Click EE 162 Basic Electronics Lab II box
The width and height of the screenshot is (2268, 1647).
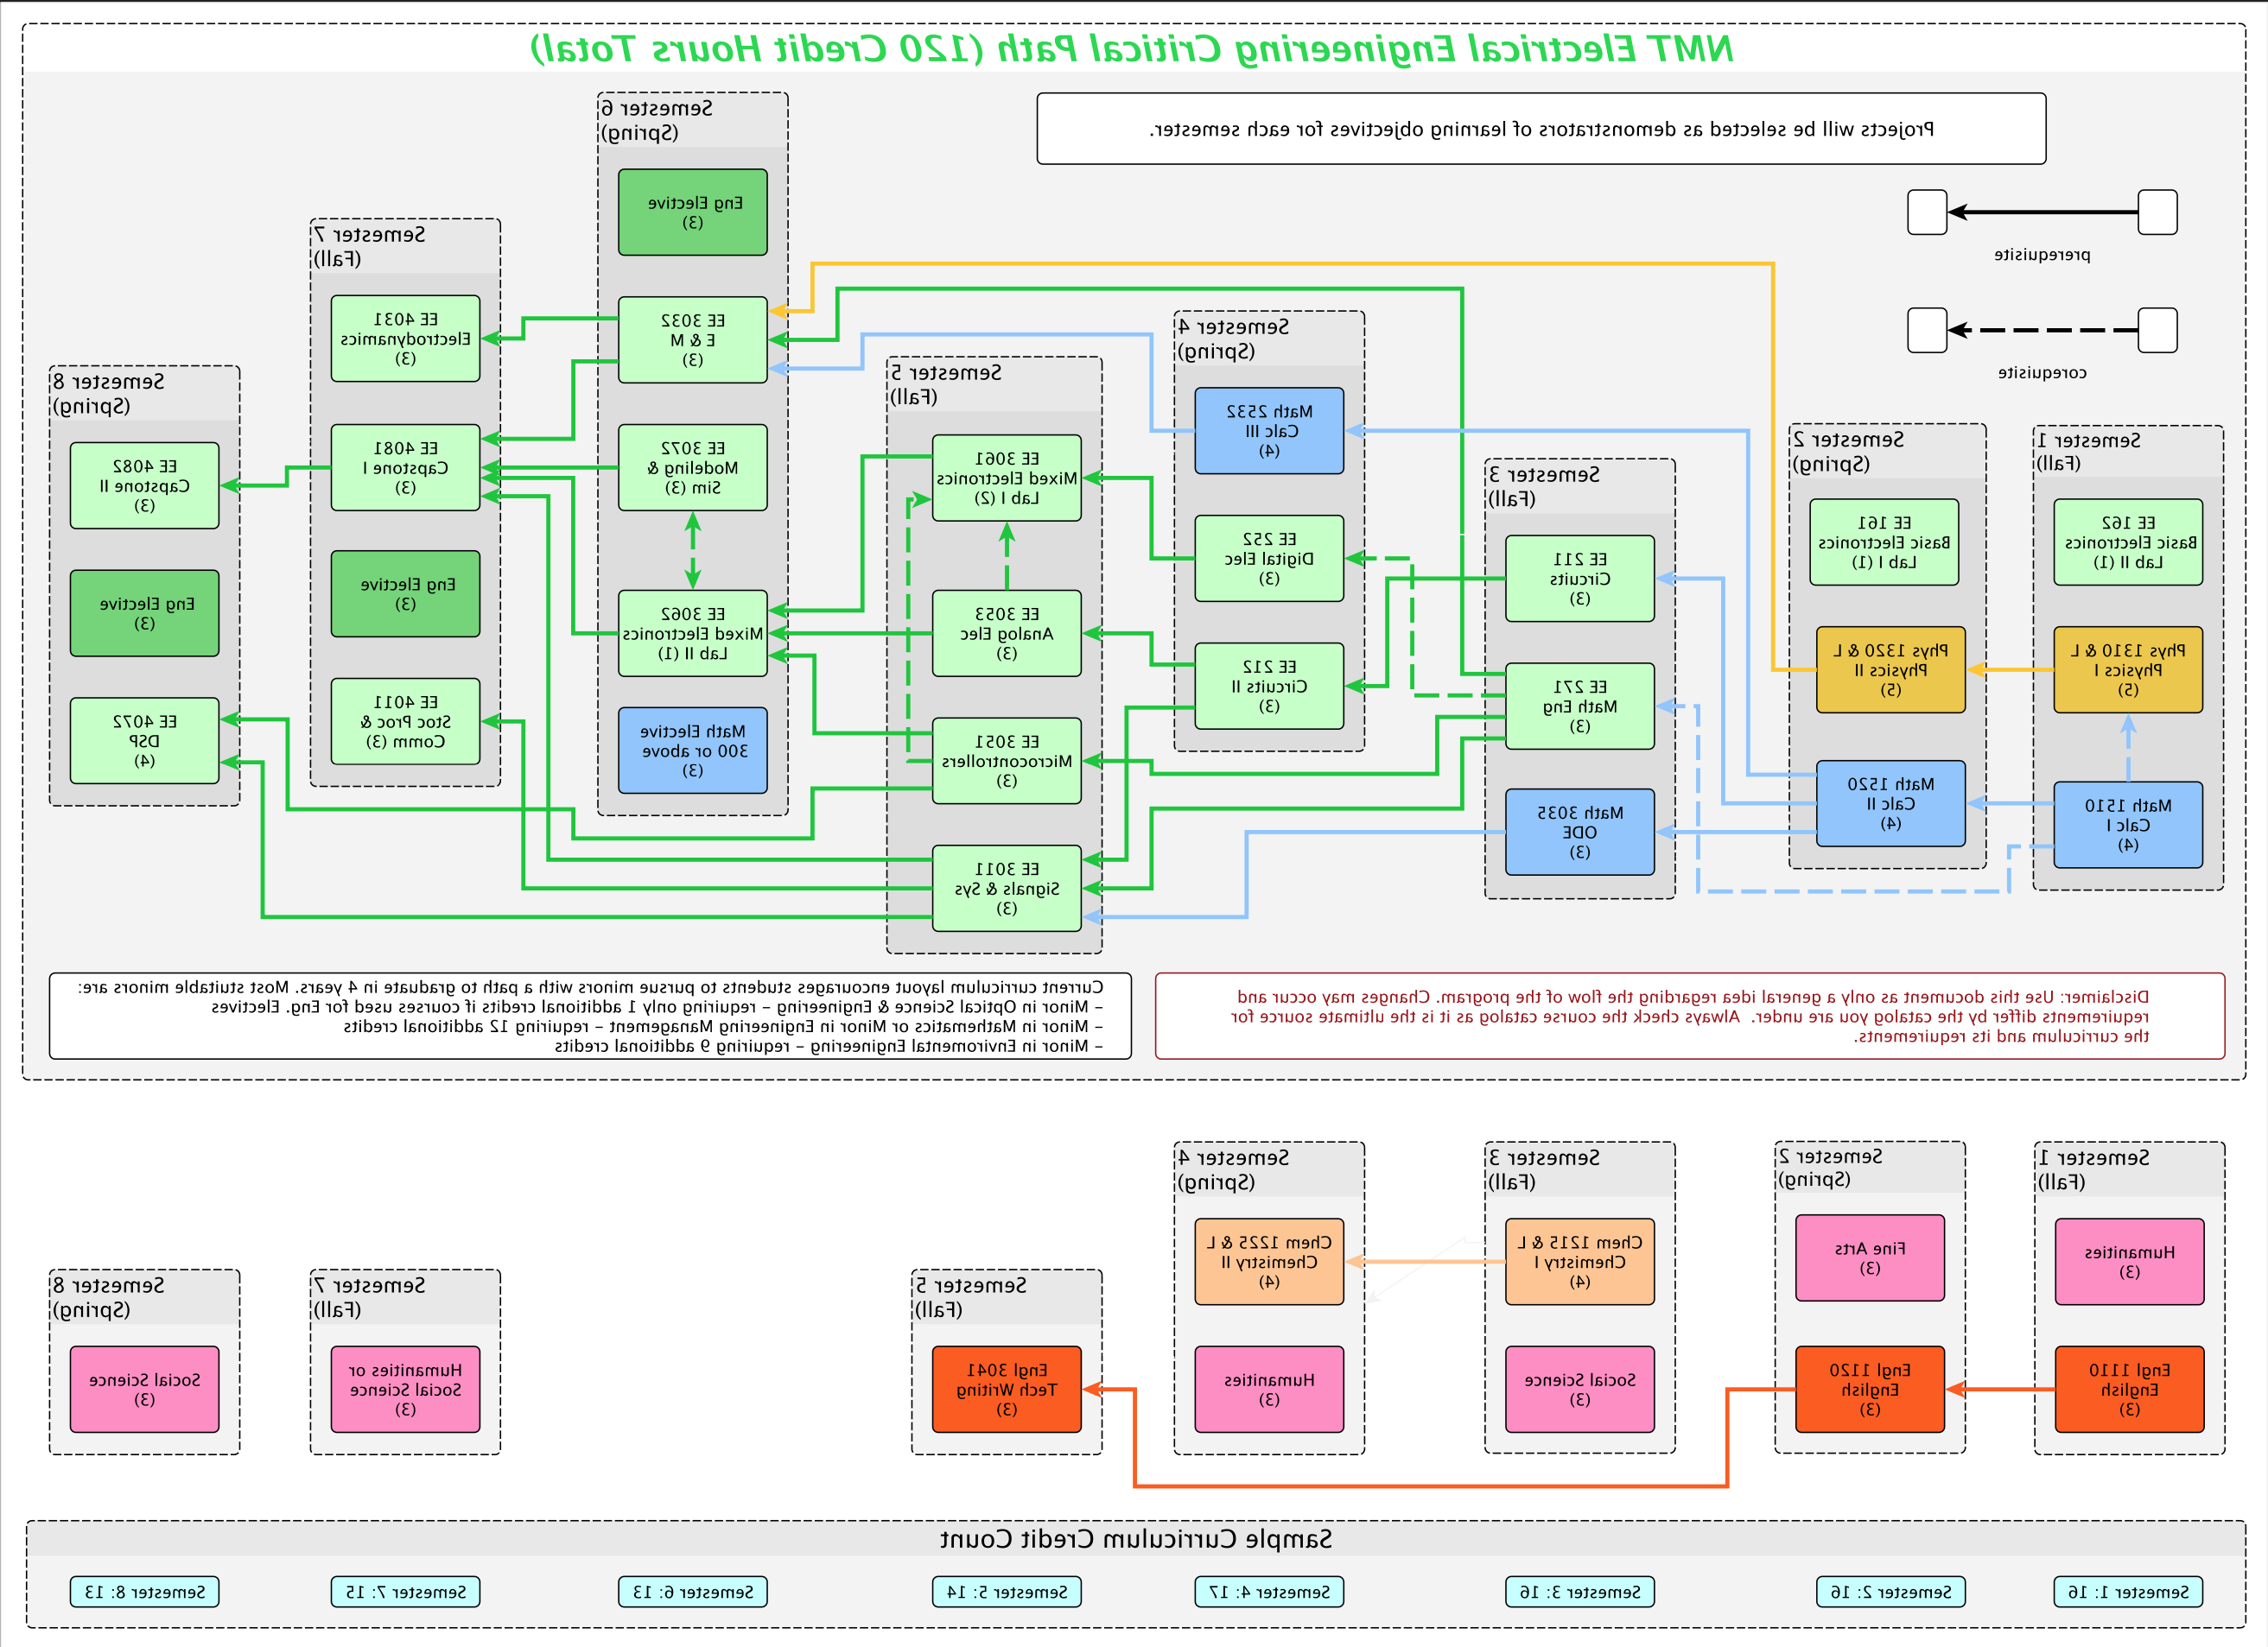tap(2128, 542)
